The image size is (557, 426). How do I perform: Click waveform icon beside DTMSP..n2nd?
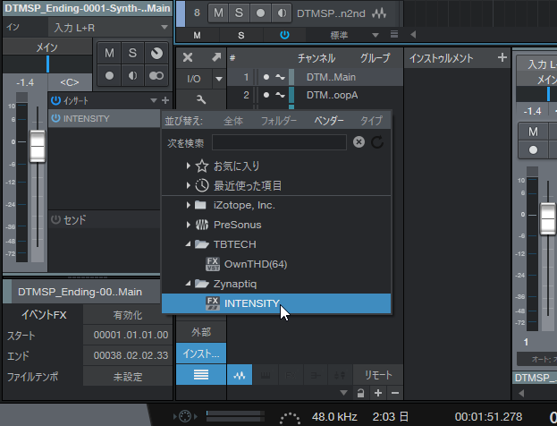pos(379,13)
